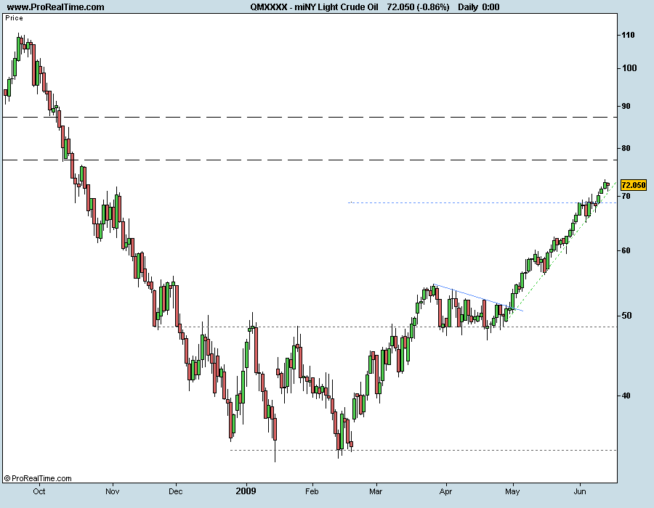Click the 'Price' panel label
This screenshot has height=508, width=654.
coord(15,18)
